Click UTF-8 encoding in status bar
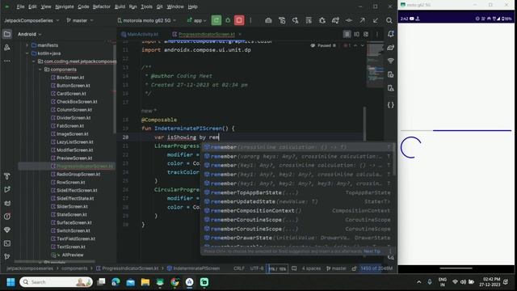The image size is (517, 291). click(x=257, y=268)
